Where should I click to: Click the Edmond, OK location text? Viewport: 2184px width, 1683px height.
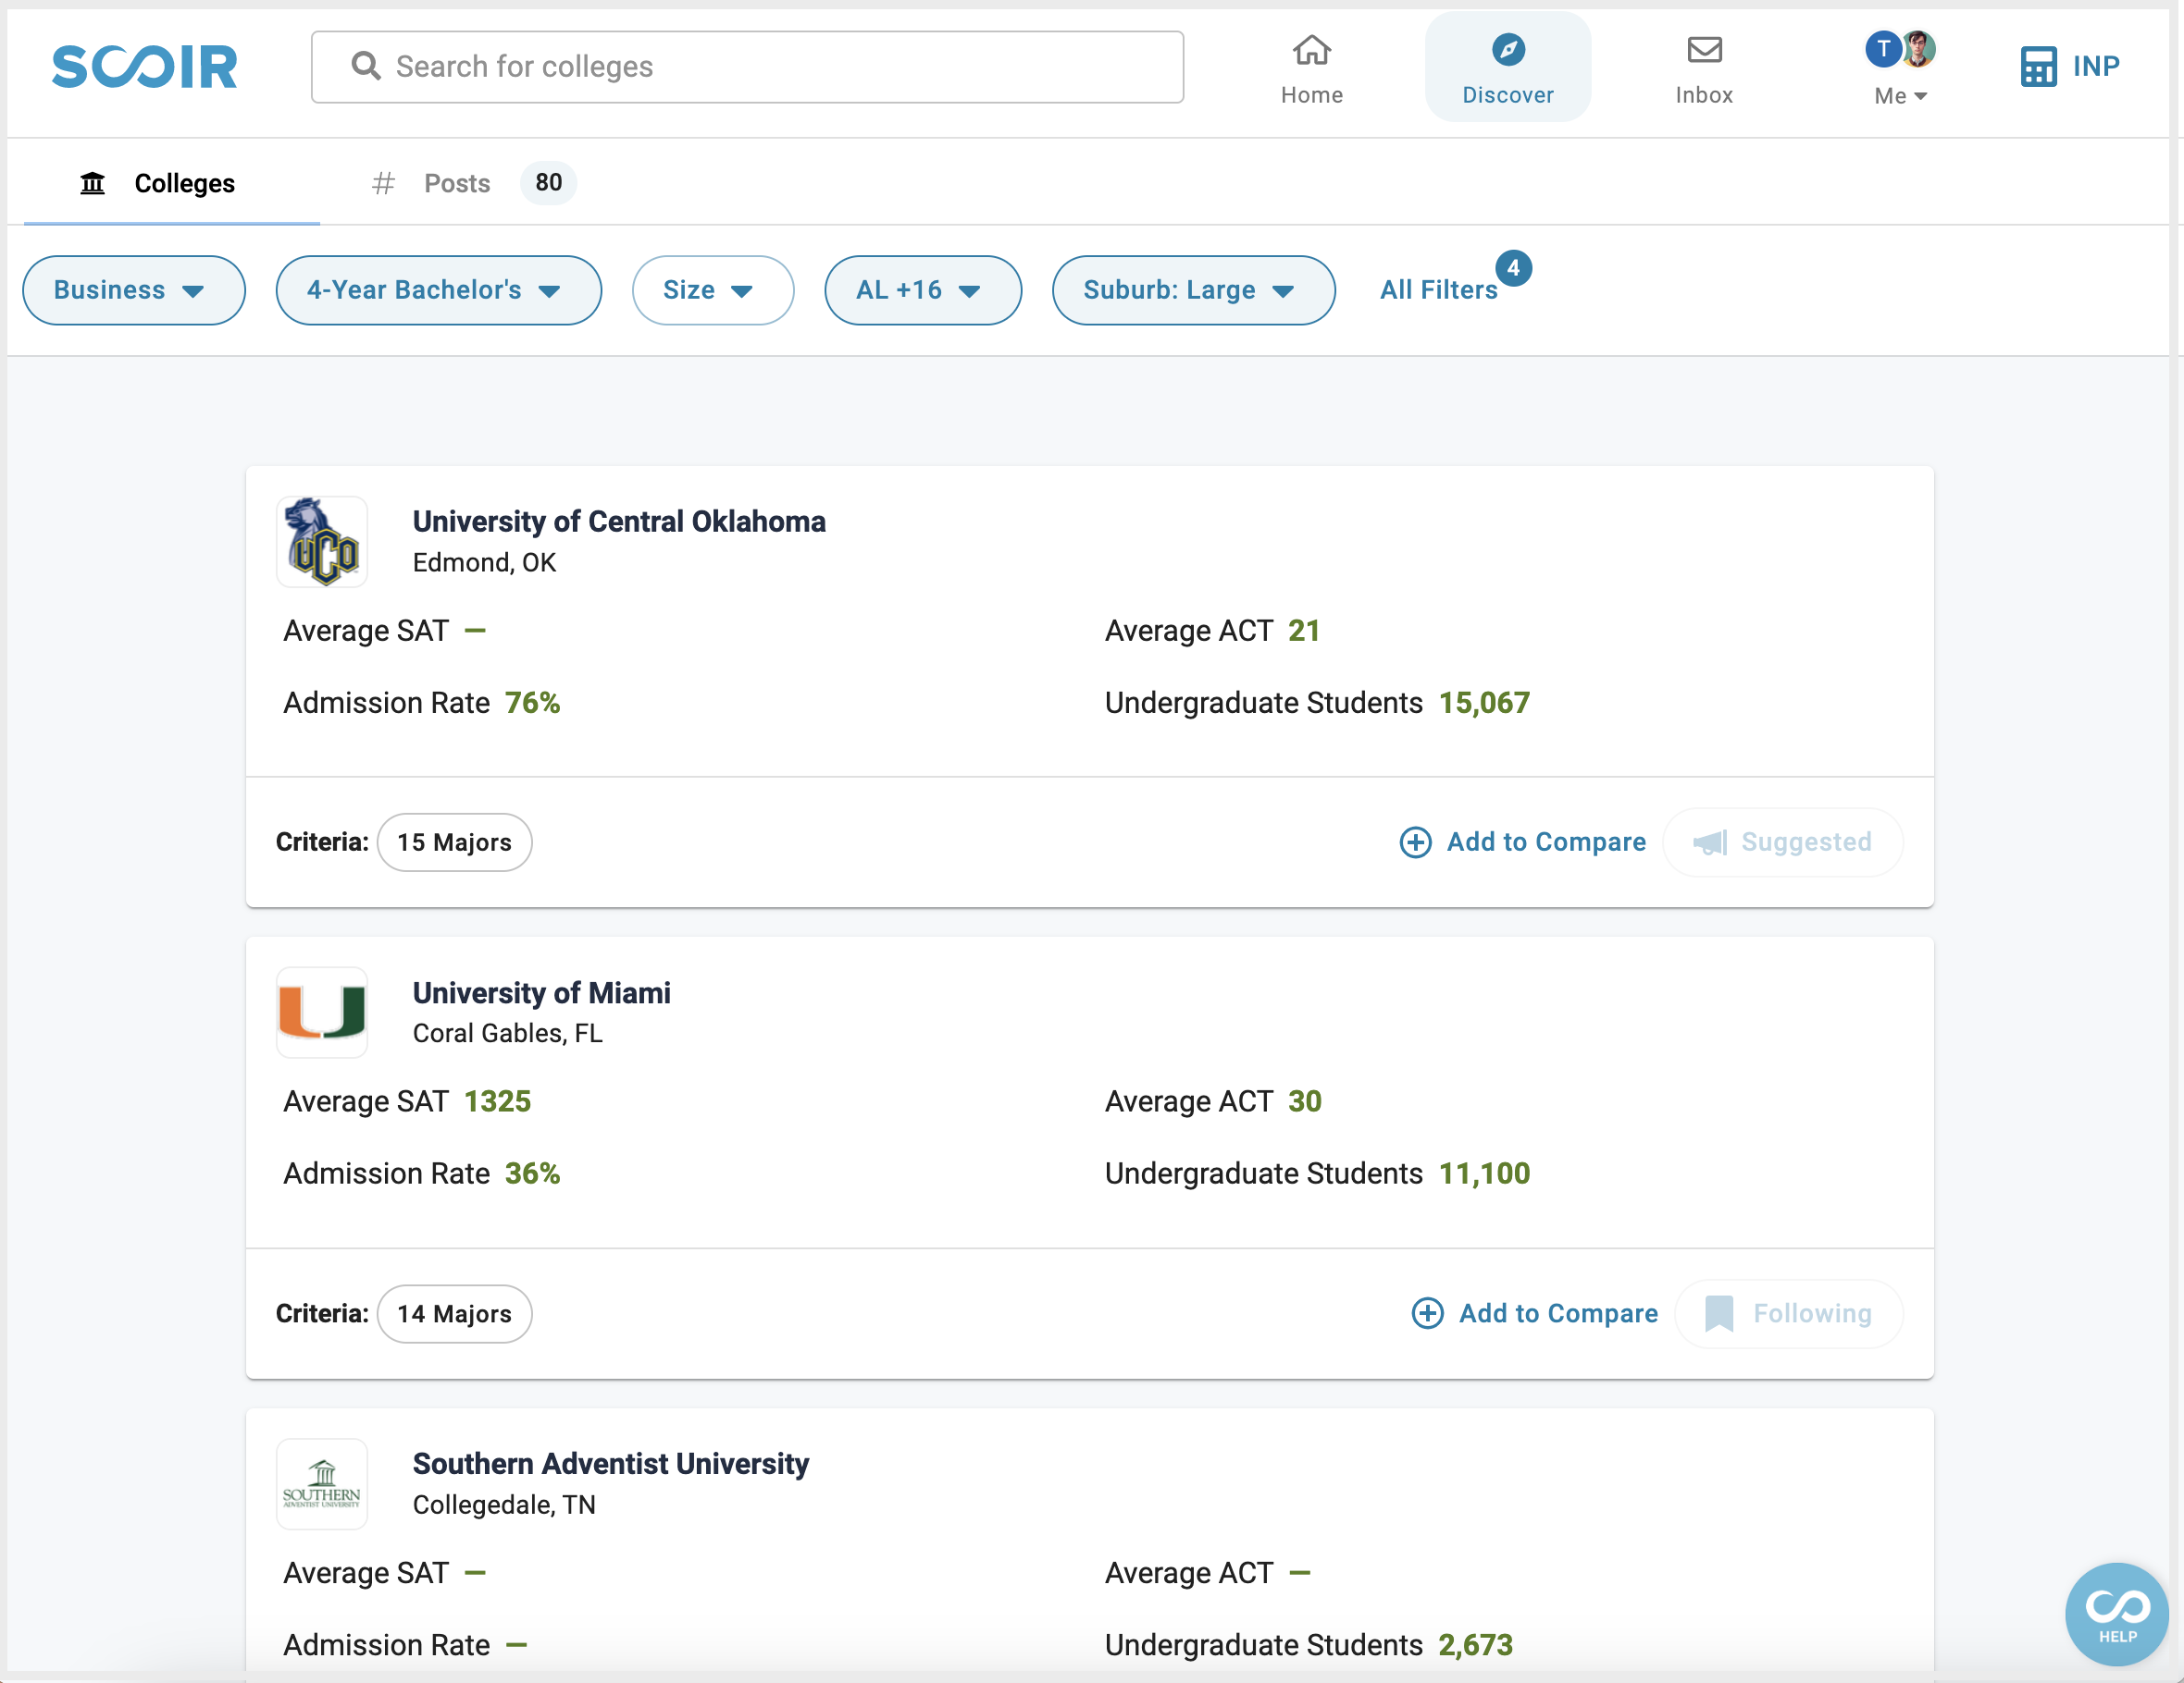coord(484,562)
